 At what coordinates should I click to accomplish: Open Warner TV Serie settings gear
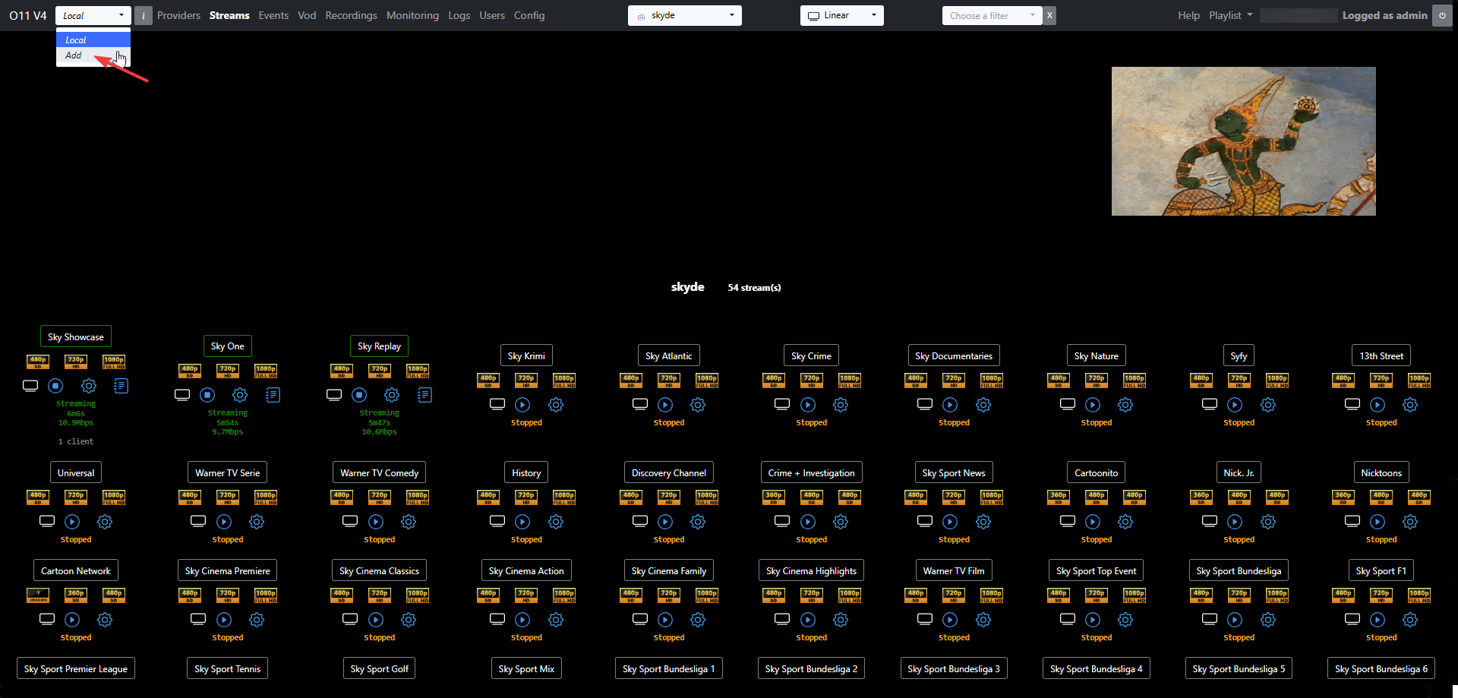(257, 522)
